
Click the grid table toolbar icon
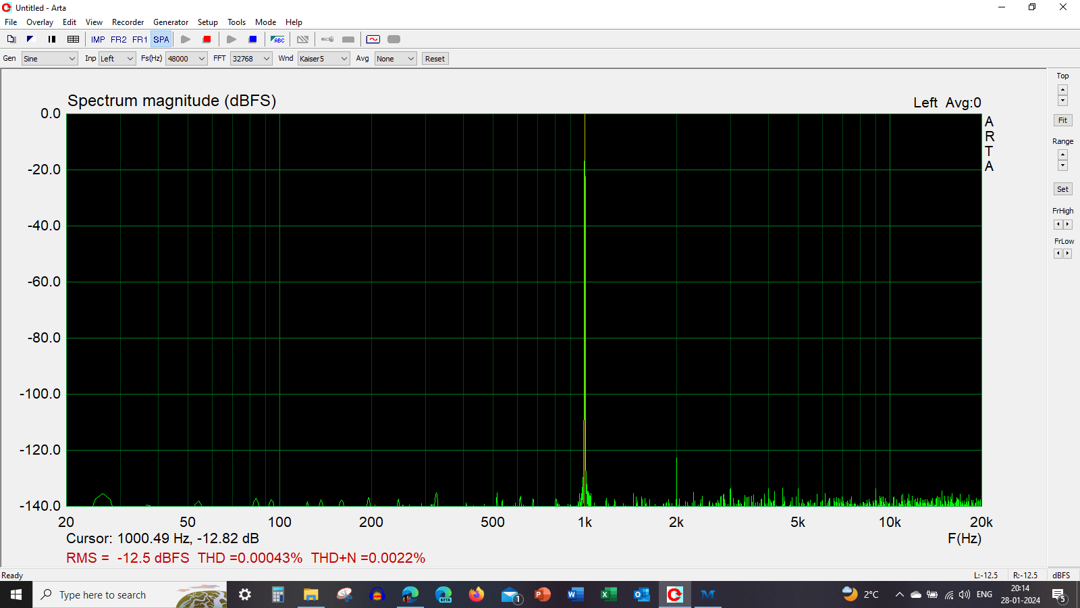click(x=74, y=39)
